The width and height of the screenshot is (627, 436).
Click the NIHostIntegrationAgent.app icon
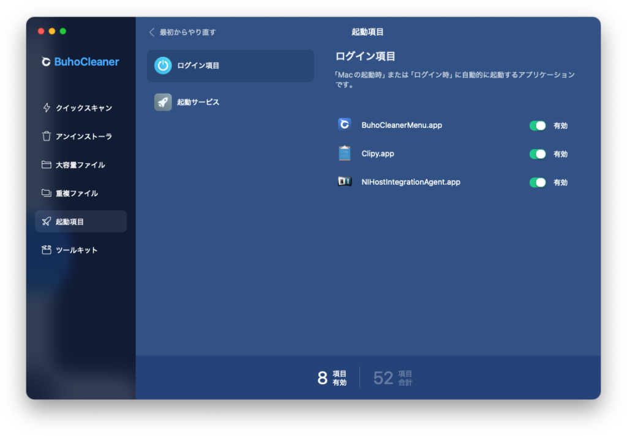tap(344, 182)
